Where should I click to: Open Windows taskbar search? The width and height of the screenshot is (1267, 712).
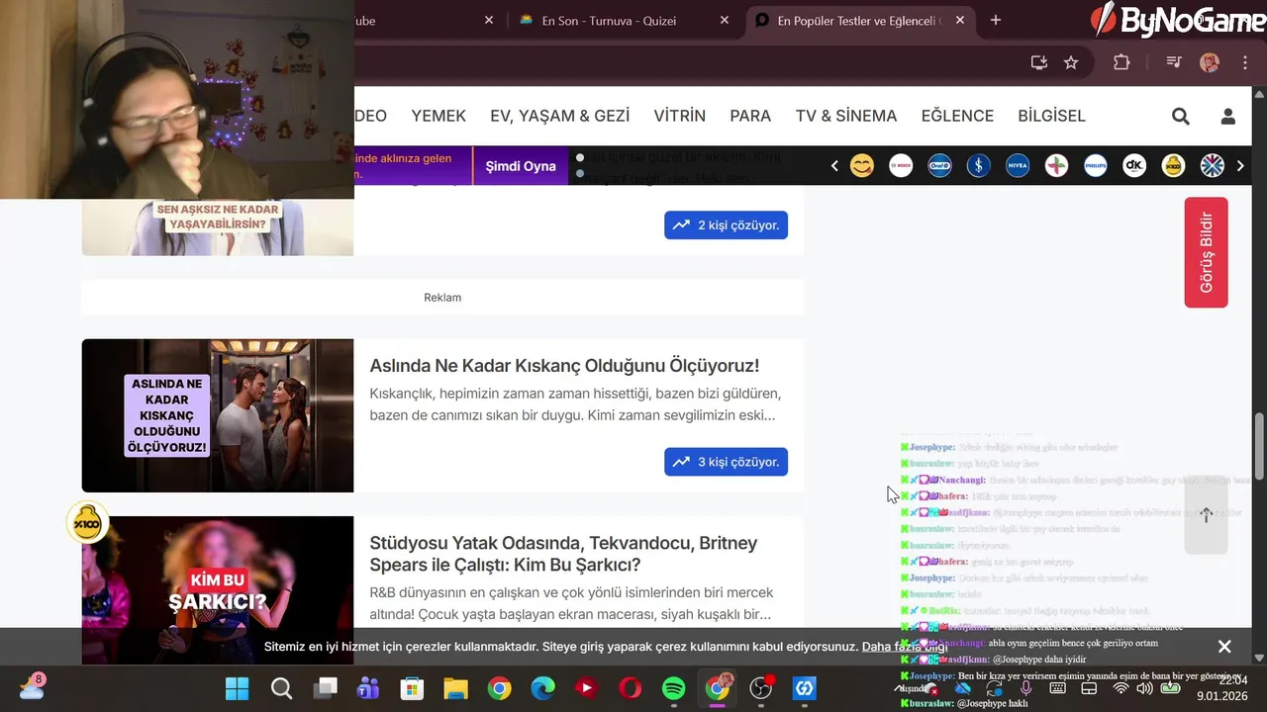281,688
